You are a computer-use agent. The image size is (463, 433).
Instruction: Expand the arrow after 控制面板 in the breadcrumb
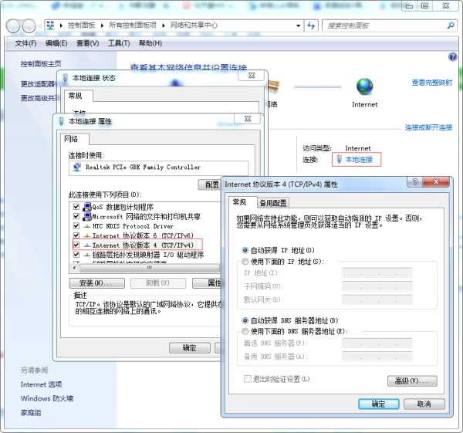[x=102, y=25]
